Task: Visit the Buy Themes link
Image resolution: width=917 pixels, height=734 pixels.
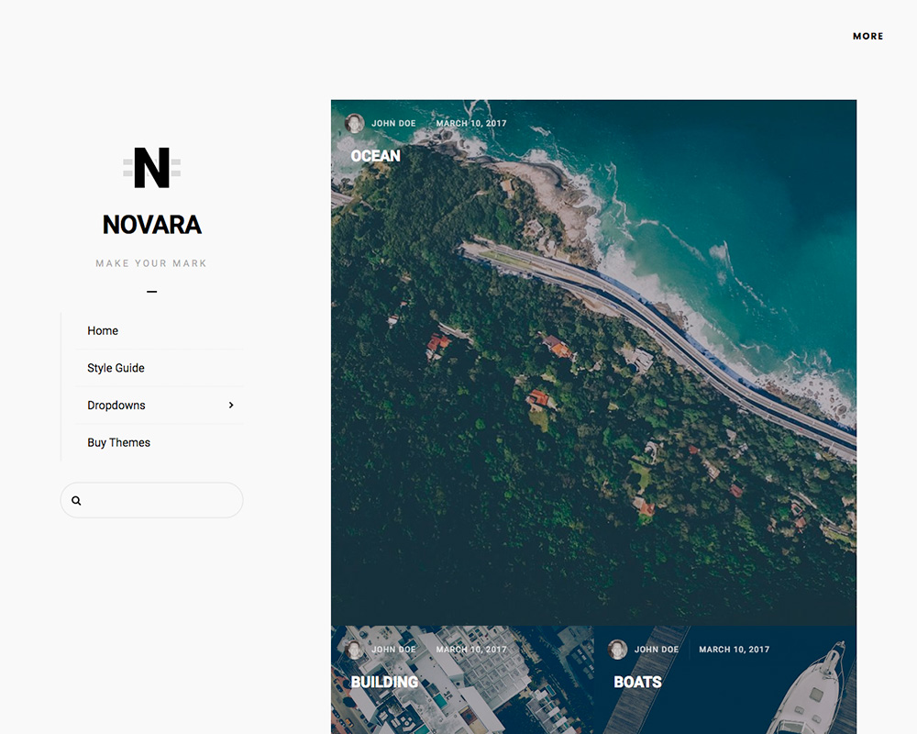Action: [118, 442]
